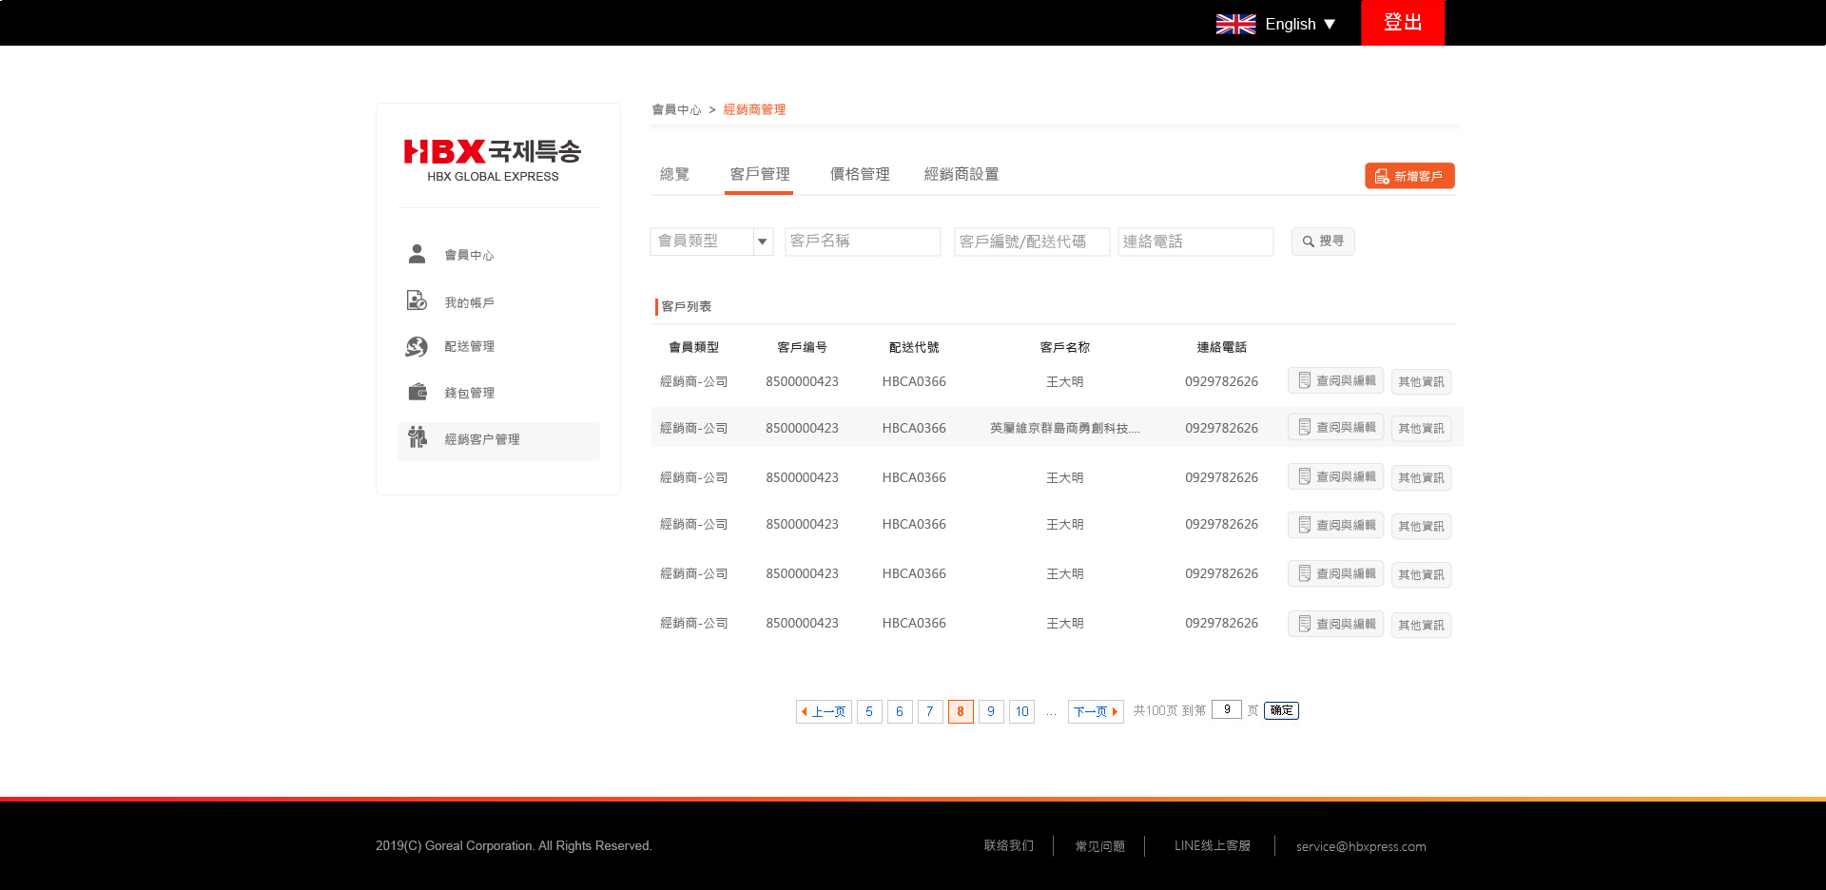Click the 會員中心 person icon in sidebar
The height and width of the screenshot is (890, 1826).
[417, 254]
